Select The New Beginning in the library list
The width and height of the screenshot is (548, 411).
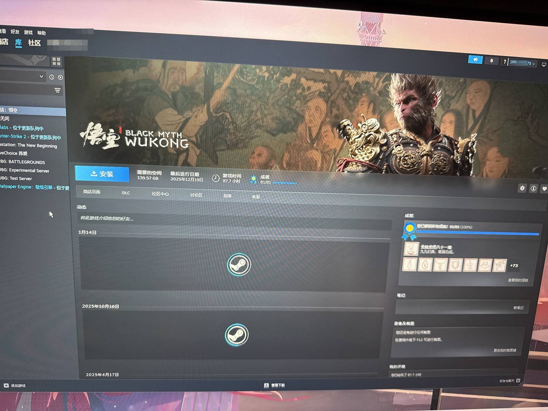29,145
